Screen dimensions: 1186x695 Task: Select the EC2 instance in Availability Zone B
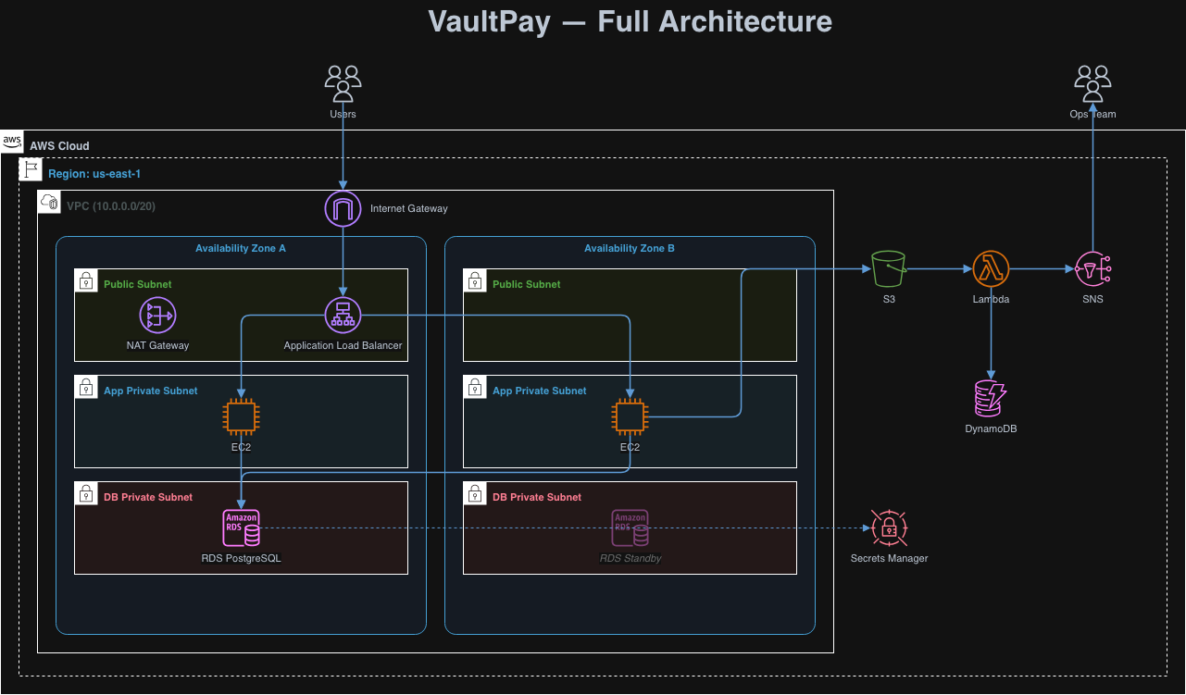630,417
